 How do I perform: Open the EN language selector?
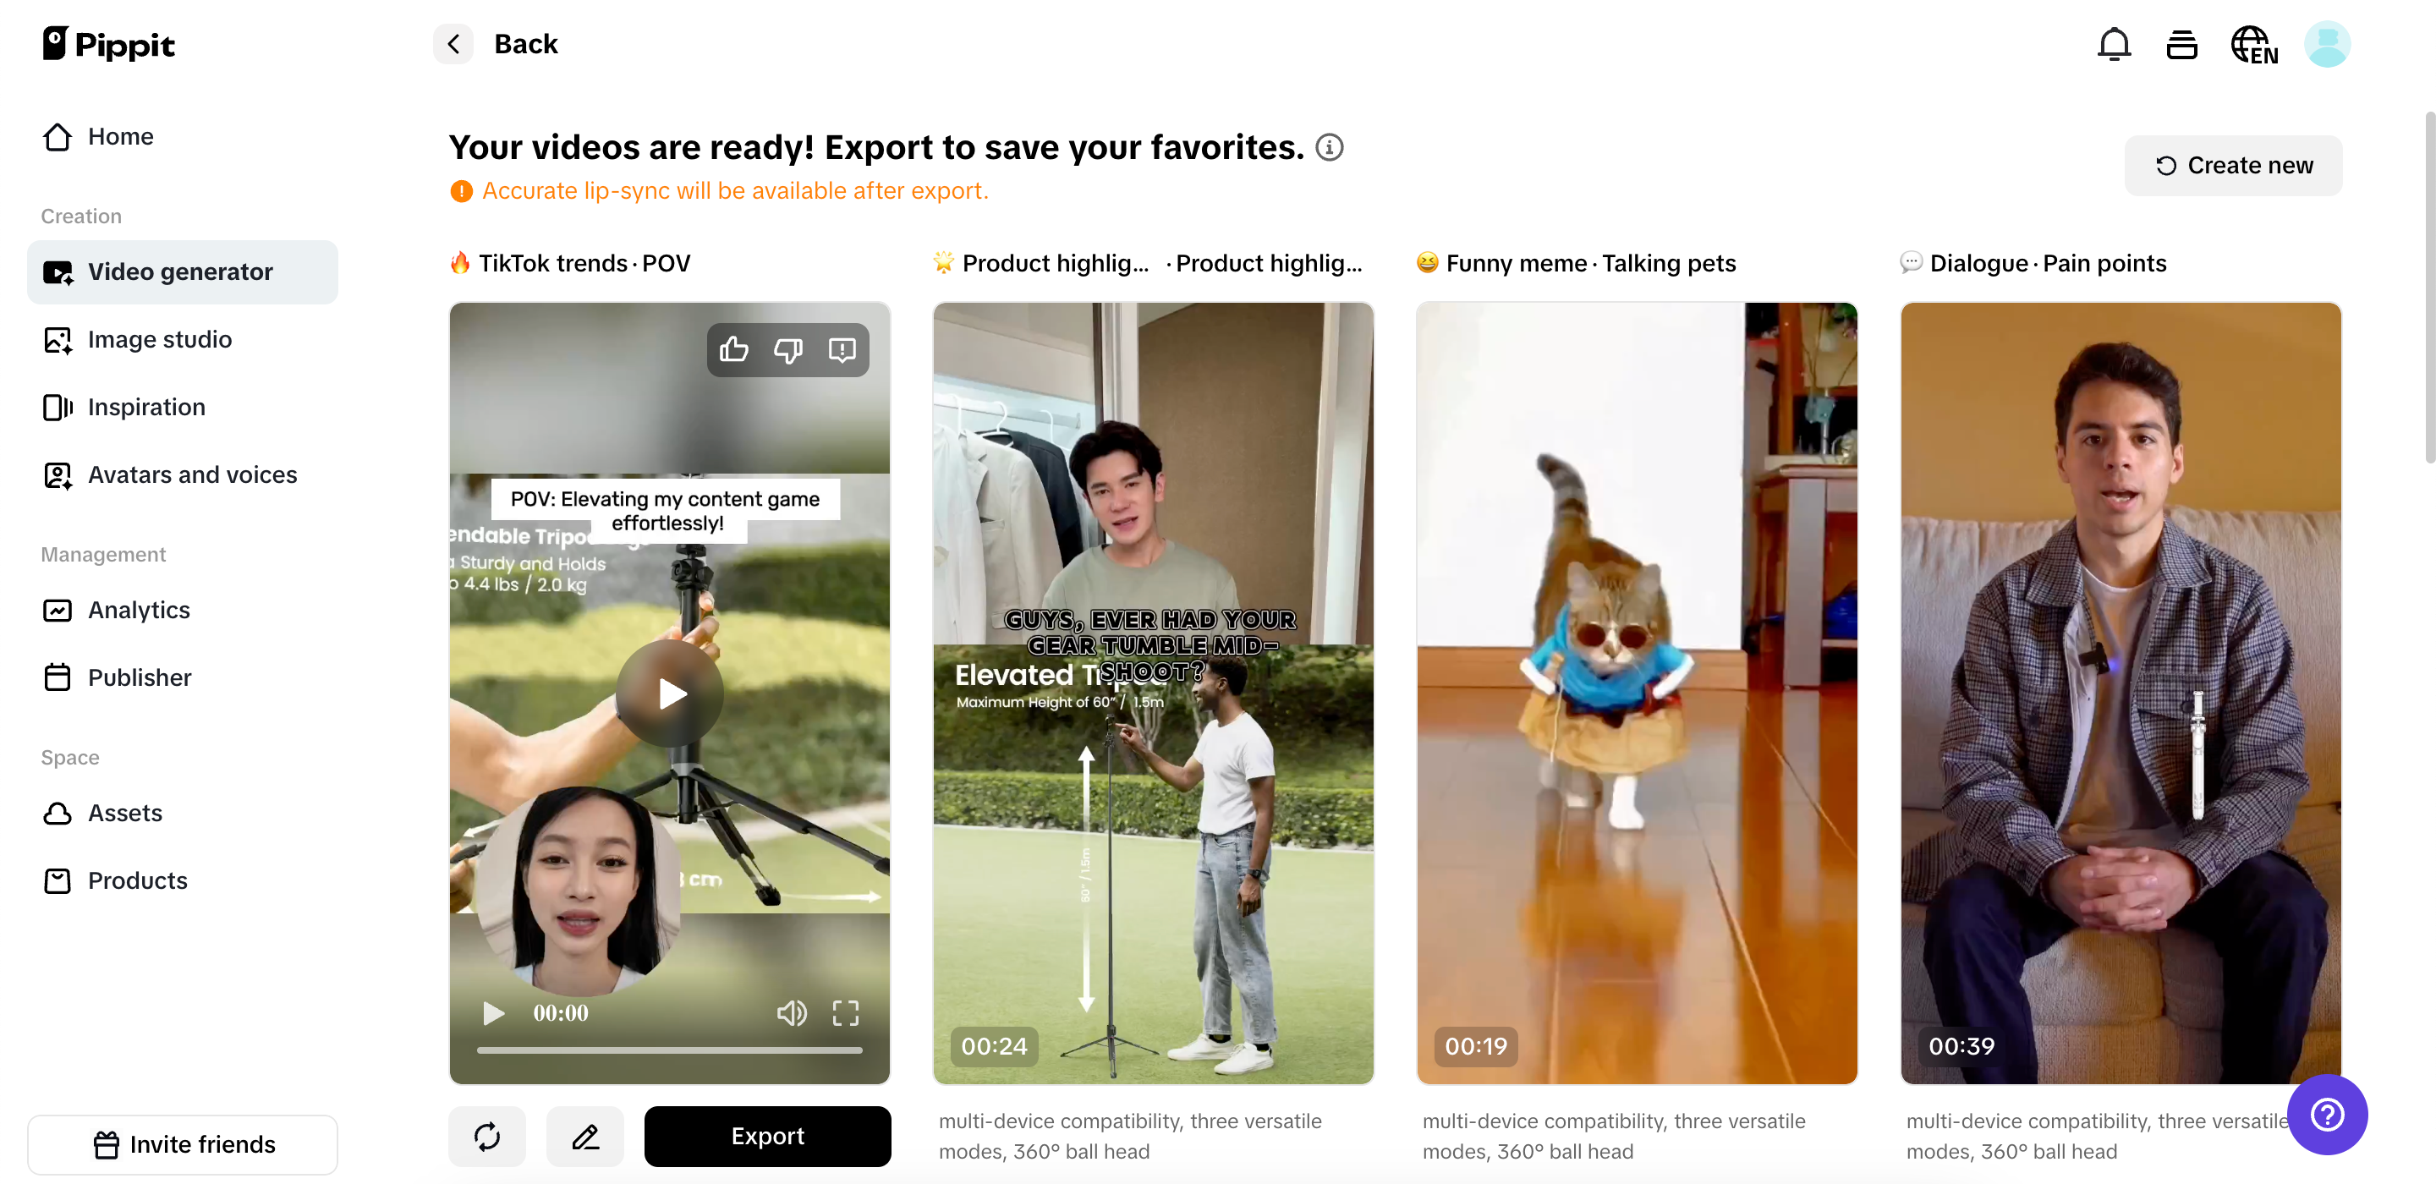coord(2254,45)
